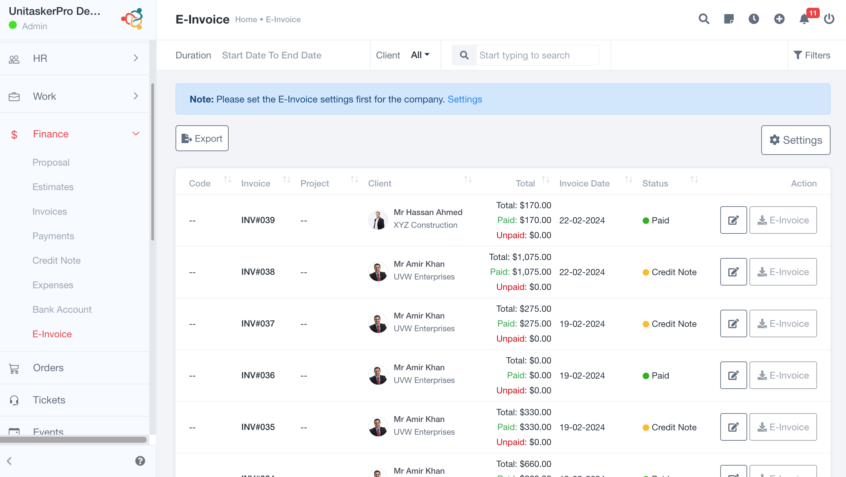
Task: Open invoice INV#039
Action: 258,220
